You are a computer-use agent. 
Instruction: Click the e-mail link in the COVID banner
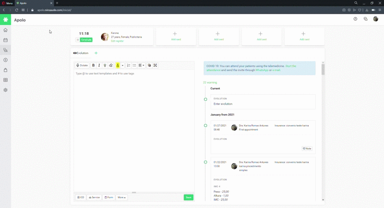tap(276, 70)
